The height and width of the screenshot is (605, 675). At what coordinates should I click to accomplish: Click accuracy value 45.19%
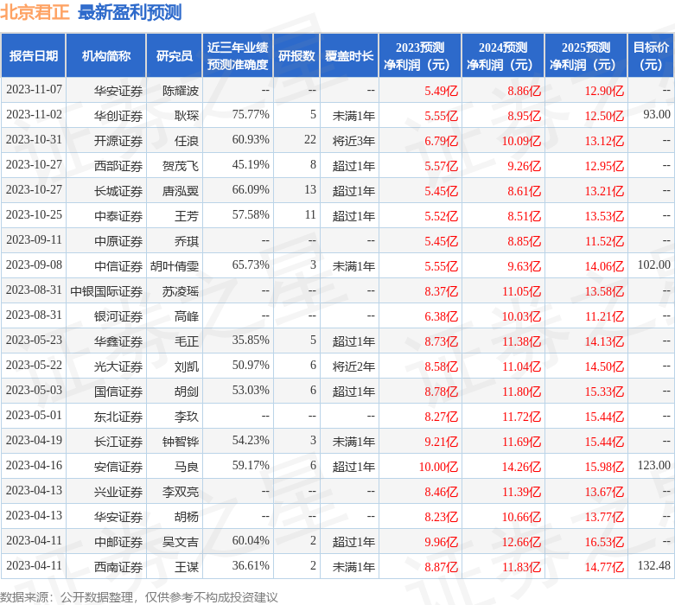click(251, 164)
